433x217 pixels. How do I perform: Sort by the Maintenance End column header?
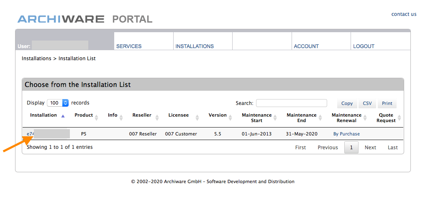coord(301,118)
